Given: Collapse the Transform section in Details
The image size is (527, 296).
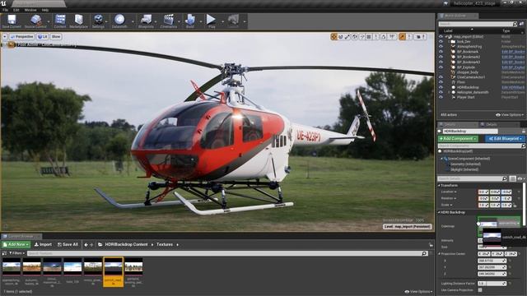Looking at the screenshot, I should tap(439, 185).
